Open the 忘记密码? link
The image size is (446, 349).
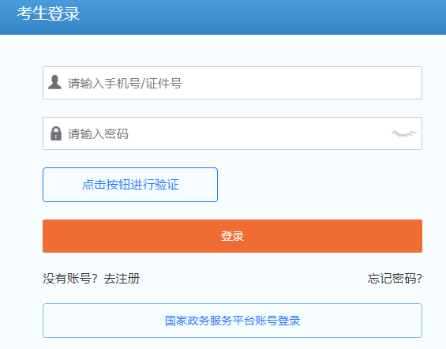(395, 279)
